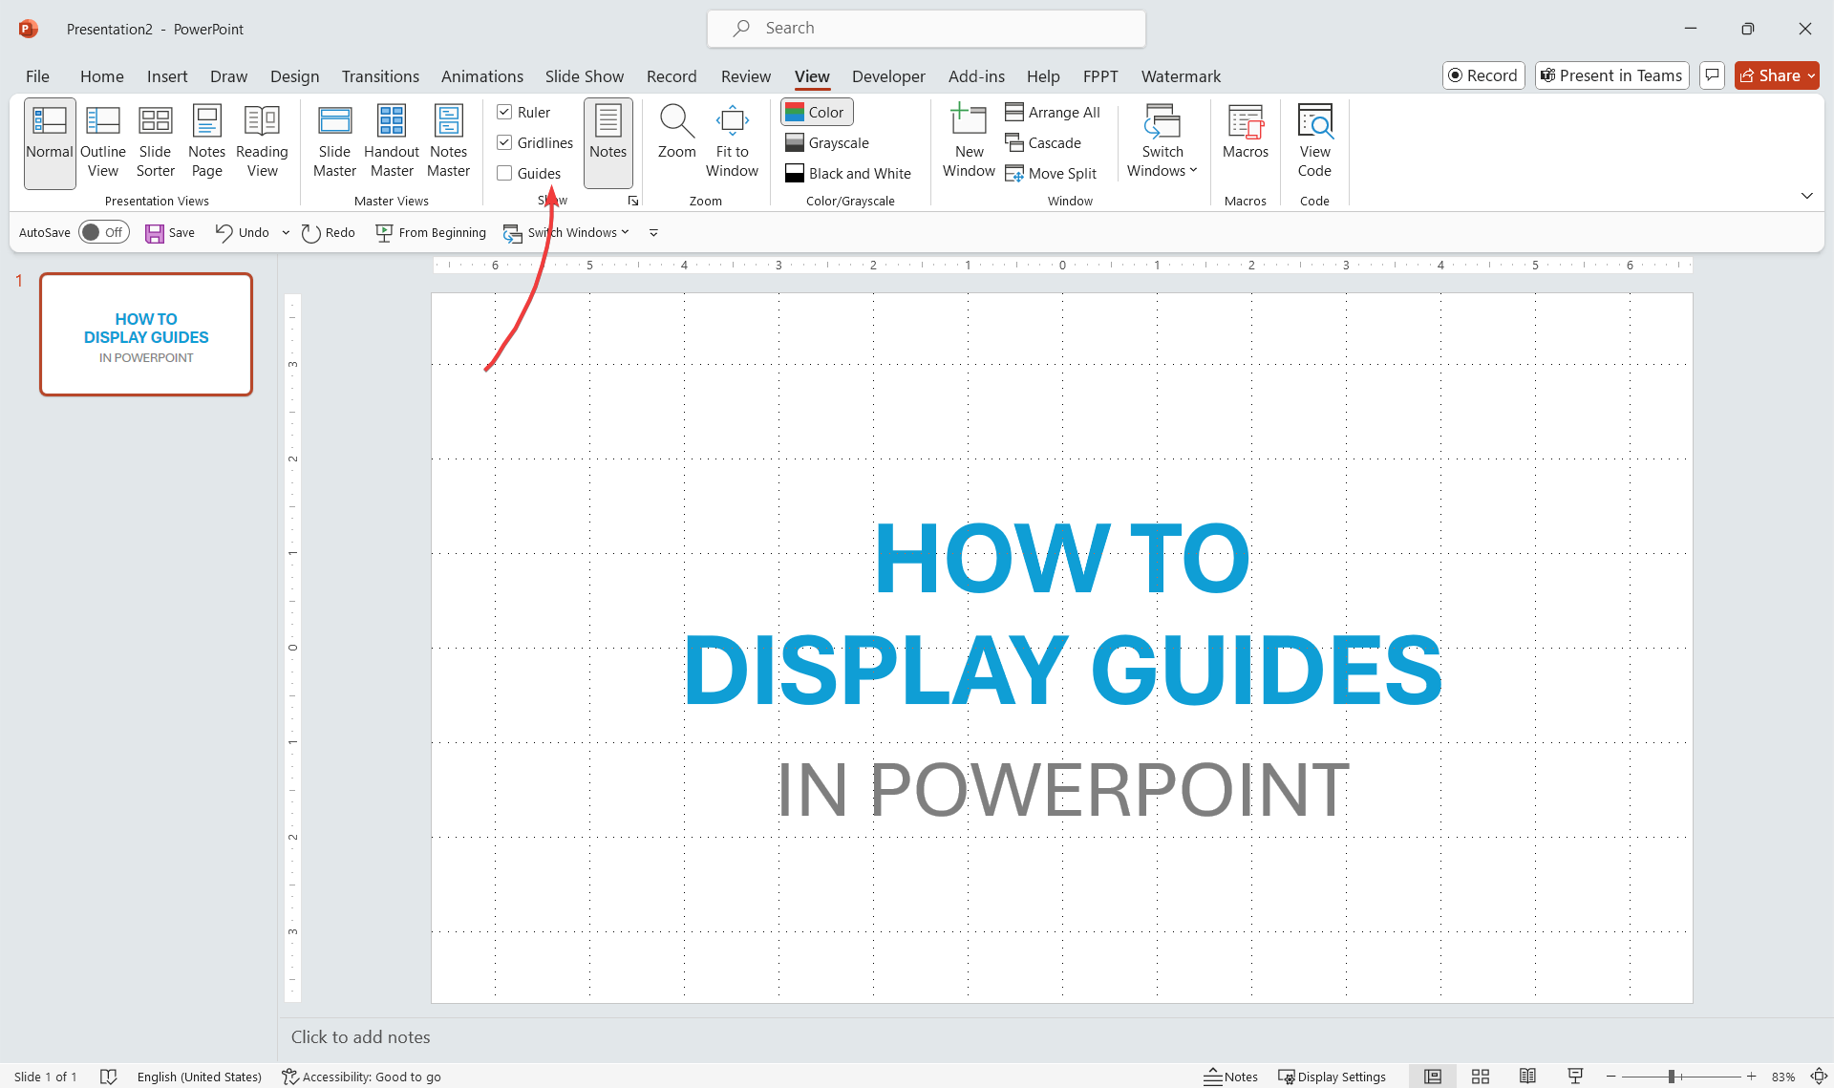
Task: Click the Record button
Action: tap(1483, 75)
